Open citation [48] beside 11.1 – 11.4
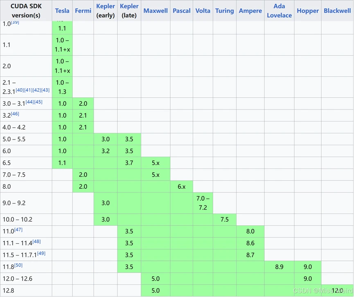The width and height of the screenshot is (354, 297). pyautogui.click(x=36, y=241)
